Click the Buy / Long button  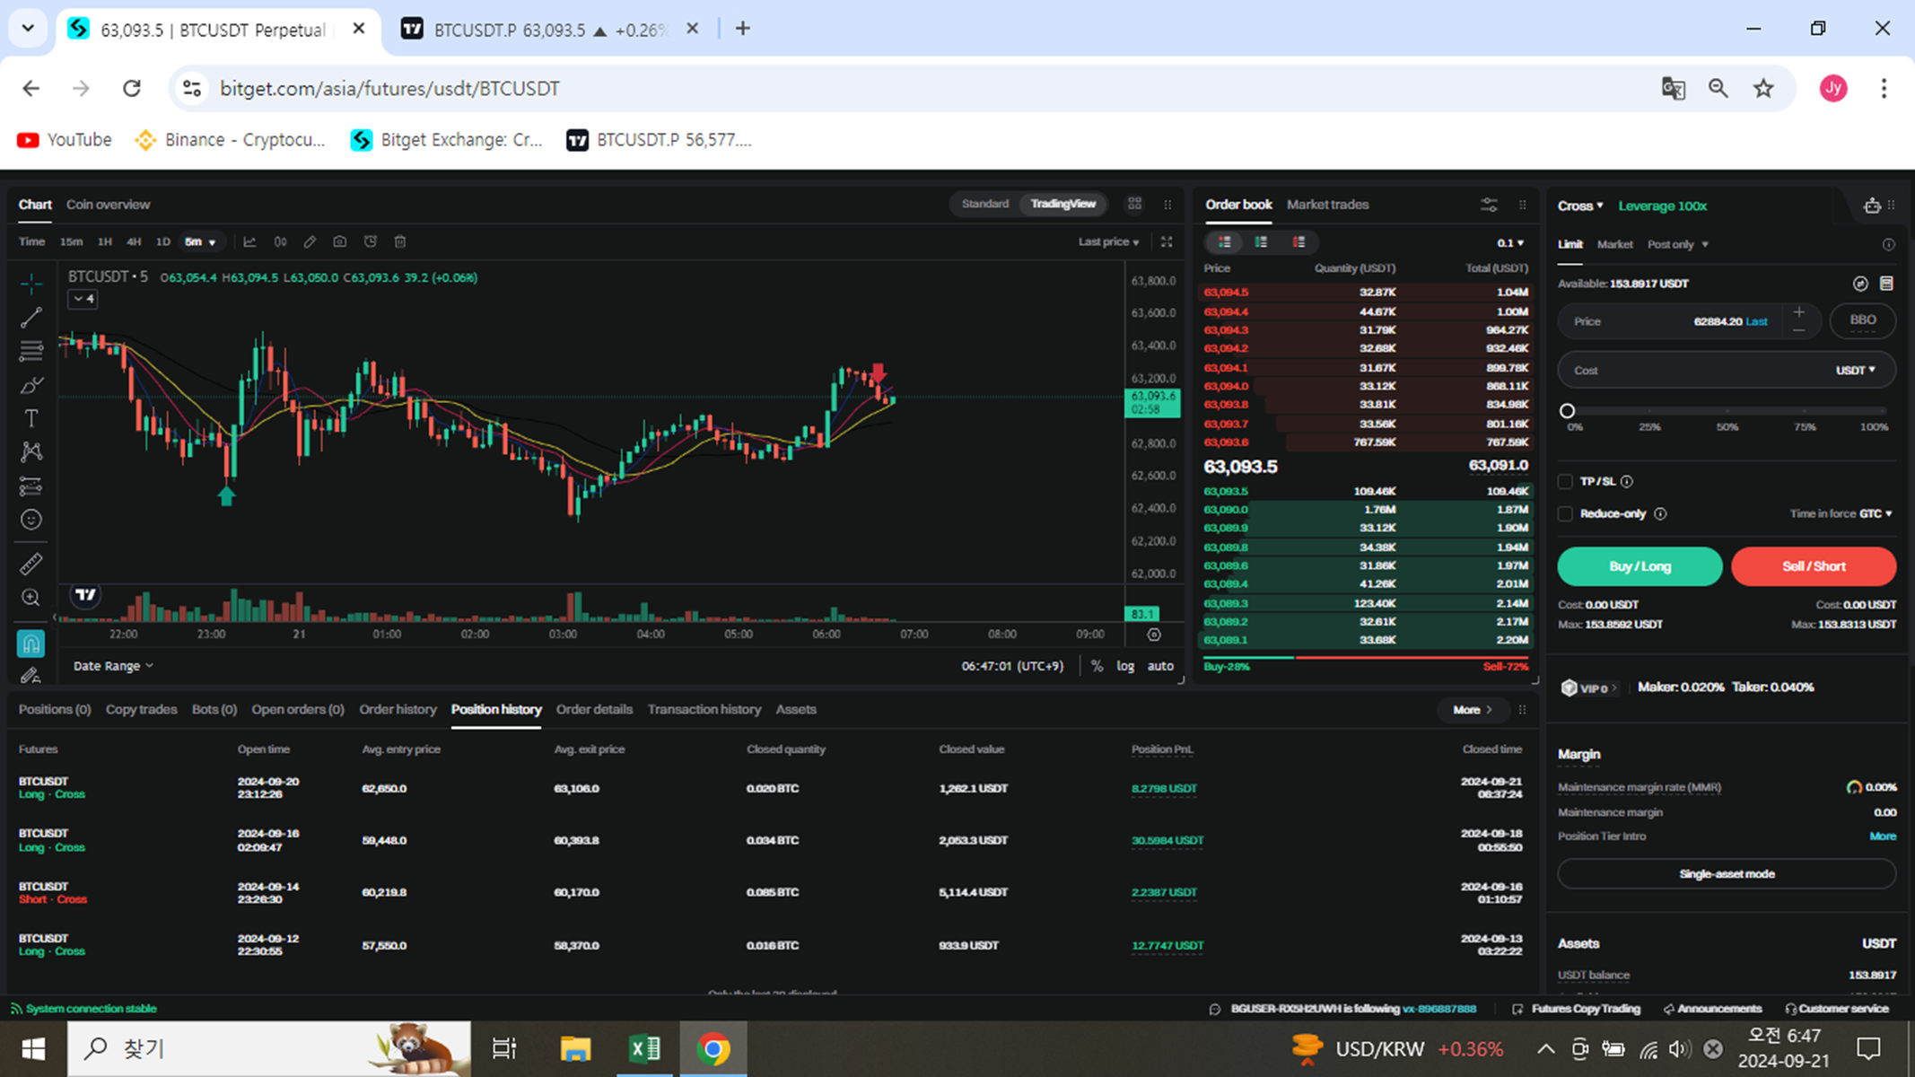1640,566
